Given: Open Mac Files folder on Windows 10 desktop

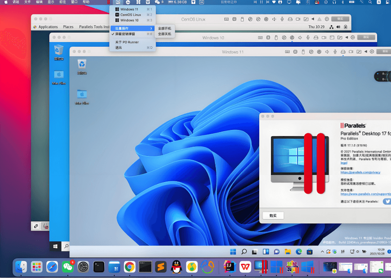Looking at the screenshot, I should point(59,77).
